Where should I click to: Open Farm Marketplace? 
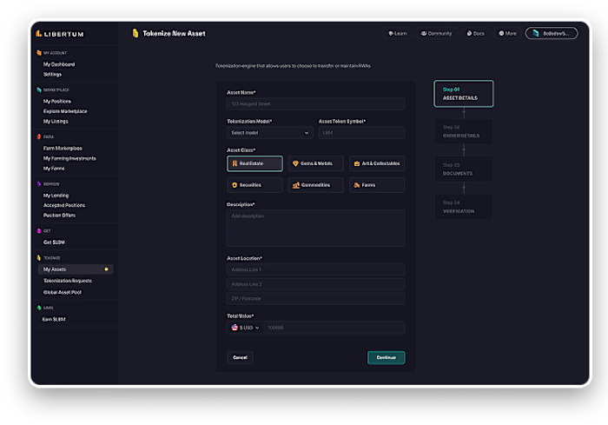[63, 149]
